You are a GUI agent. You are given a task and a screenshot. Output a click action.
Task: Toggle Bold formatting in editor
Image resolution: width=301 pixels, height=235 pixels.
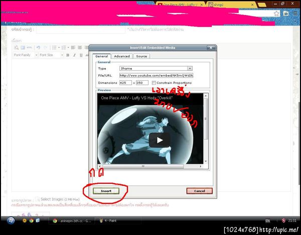tap(68, 55)
